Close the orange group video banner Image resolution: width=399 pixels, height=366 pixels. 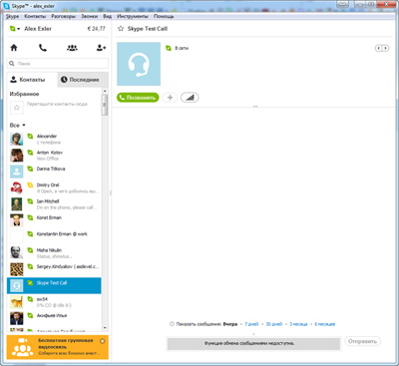103,341
